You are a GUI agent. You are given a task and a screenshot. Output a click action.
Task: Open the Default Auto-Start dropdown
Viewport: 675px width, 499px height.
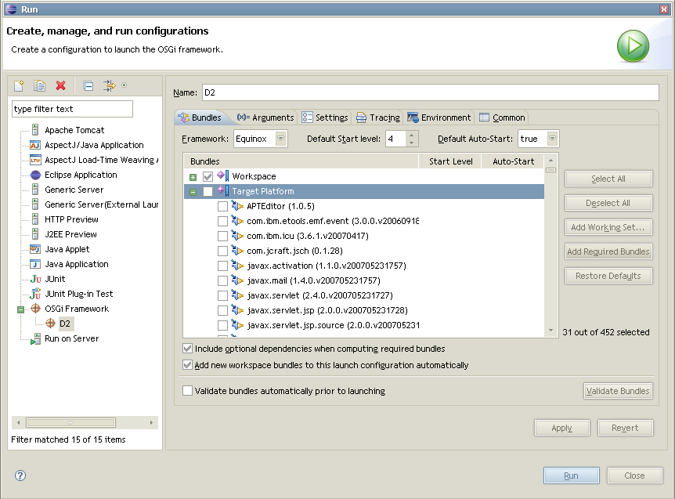point(552,139)
